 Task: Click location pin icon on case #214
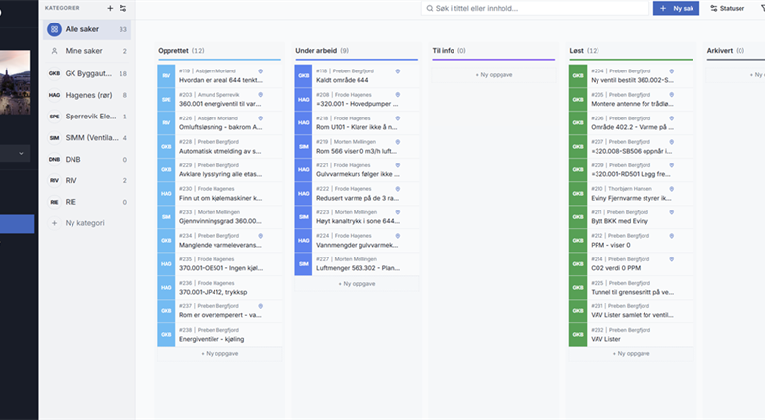671,259
